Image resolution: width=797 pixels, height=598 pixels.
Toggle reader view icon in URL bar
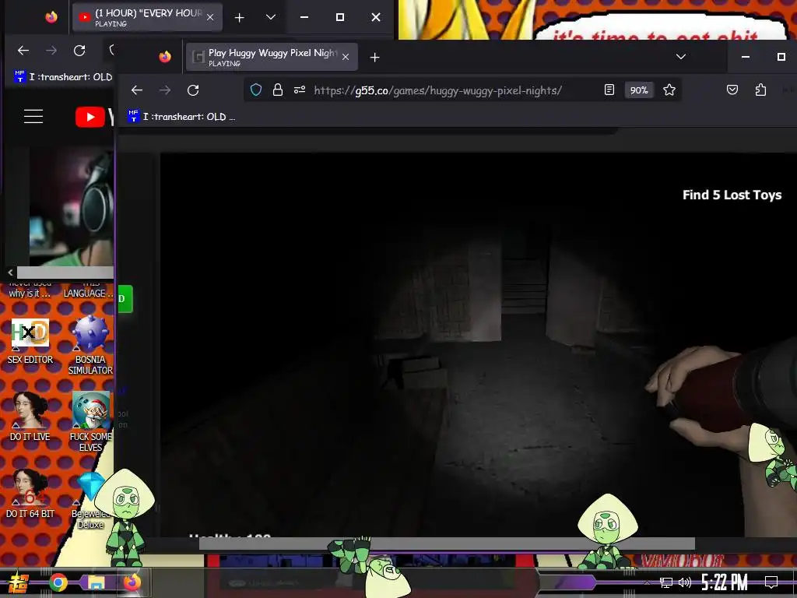coord(609,90)
